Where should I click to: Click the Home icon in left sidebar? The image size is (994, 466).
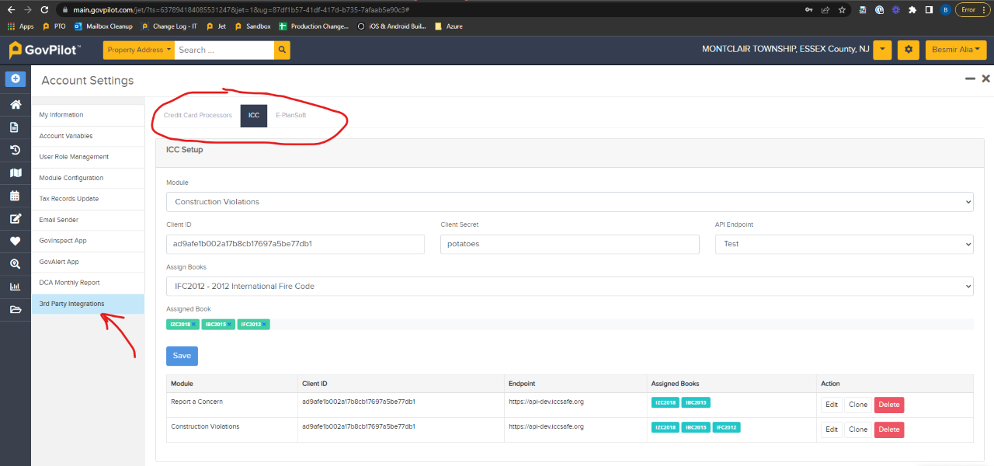tap(15, 105)
